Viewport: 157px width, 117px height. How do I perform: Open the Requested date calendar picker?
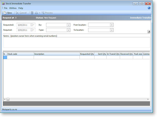(x=33, y=25)
